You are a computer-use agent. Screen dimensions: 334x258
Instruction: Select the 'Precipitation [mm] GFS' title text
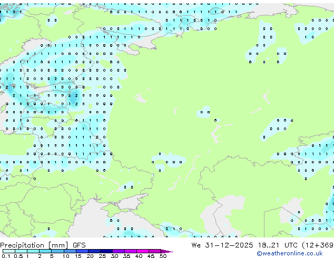[x=43, y=245]
